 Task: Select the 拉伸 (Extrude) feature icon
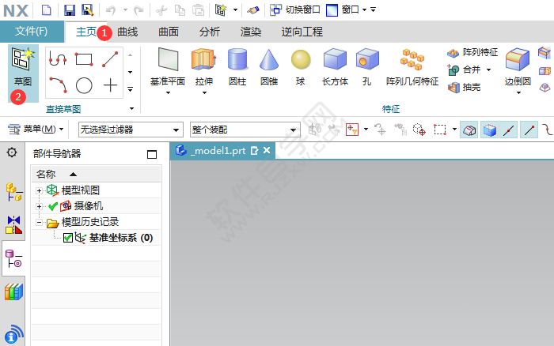(x=203, y=61)
